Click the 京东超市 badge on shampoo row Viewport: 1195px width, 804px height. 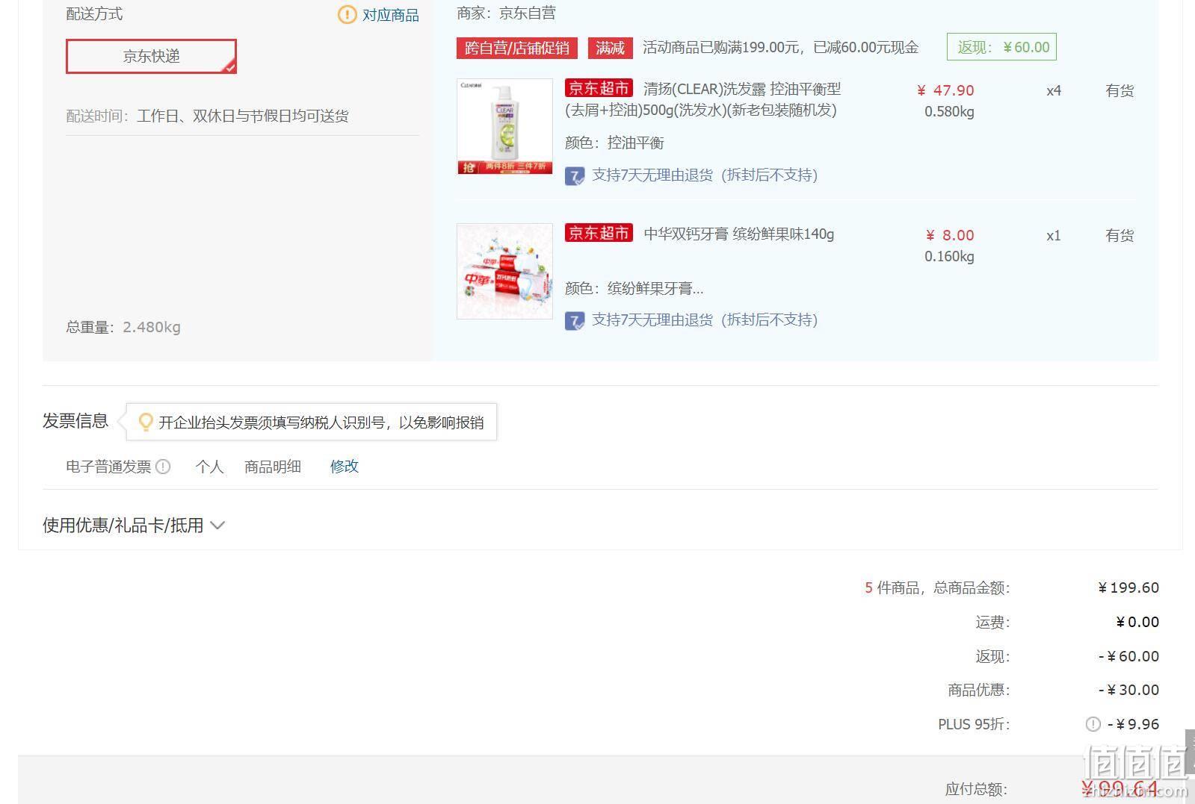click(599, 88)
